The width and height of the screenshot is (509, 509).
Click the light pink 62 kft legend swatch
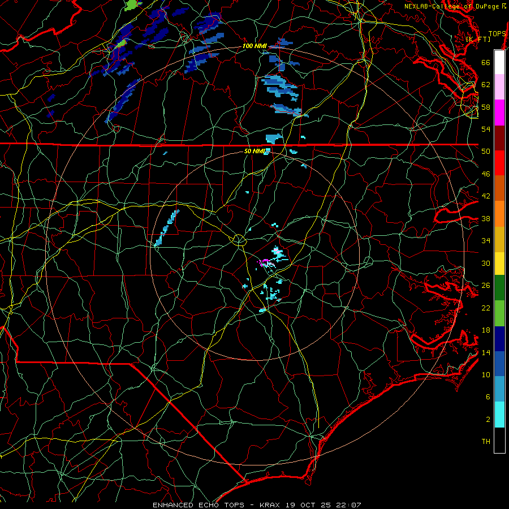(x=499, y=87)
